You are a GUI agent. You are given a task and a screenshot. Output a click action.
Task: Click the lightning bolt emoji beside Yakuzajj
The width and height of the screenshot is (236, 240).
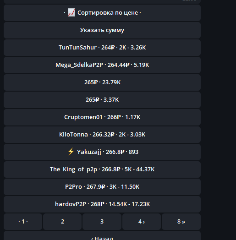[71, 152]
